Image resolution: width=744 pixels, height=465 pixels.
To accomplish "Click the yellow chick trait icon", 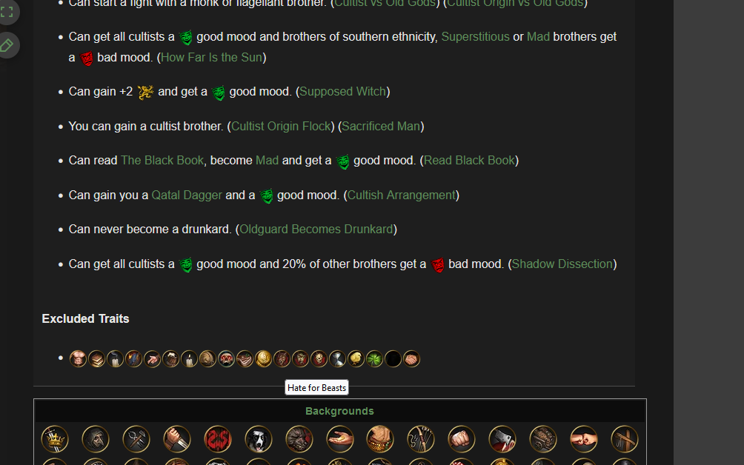I will (x=356, y=359).
